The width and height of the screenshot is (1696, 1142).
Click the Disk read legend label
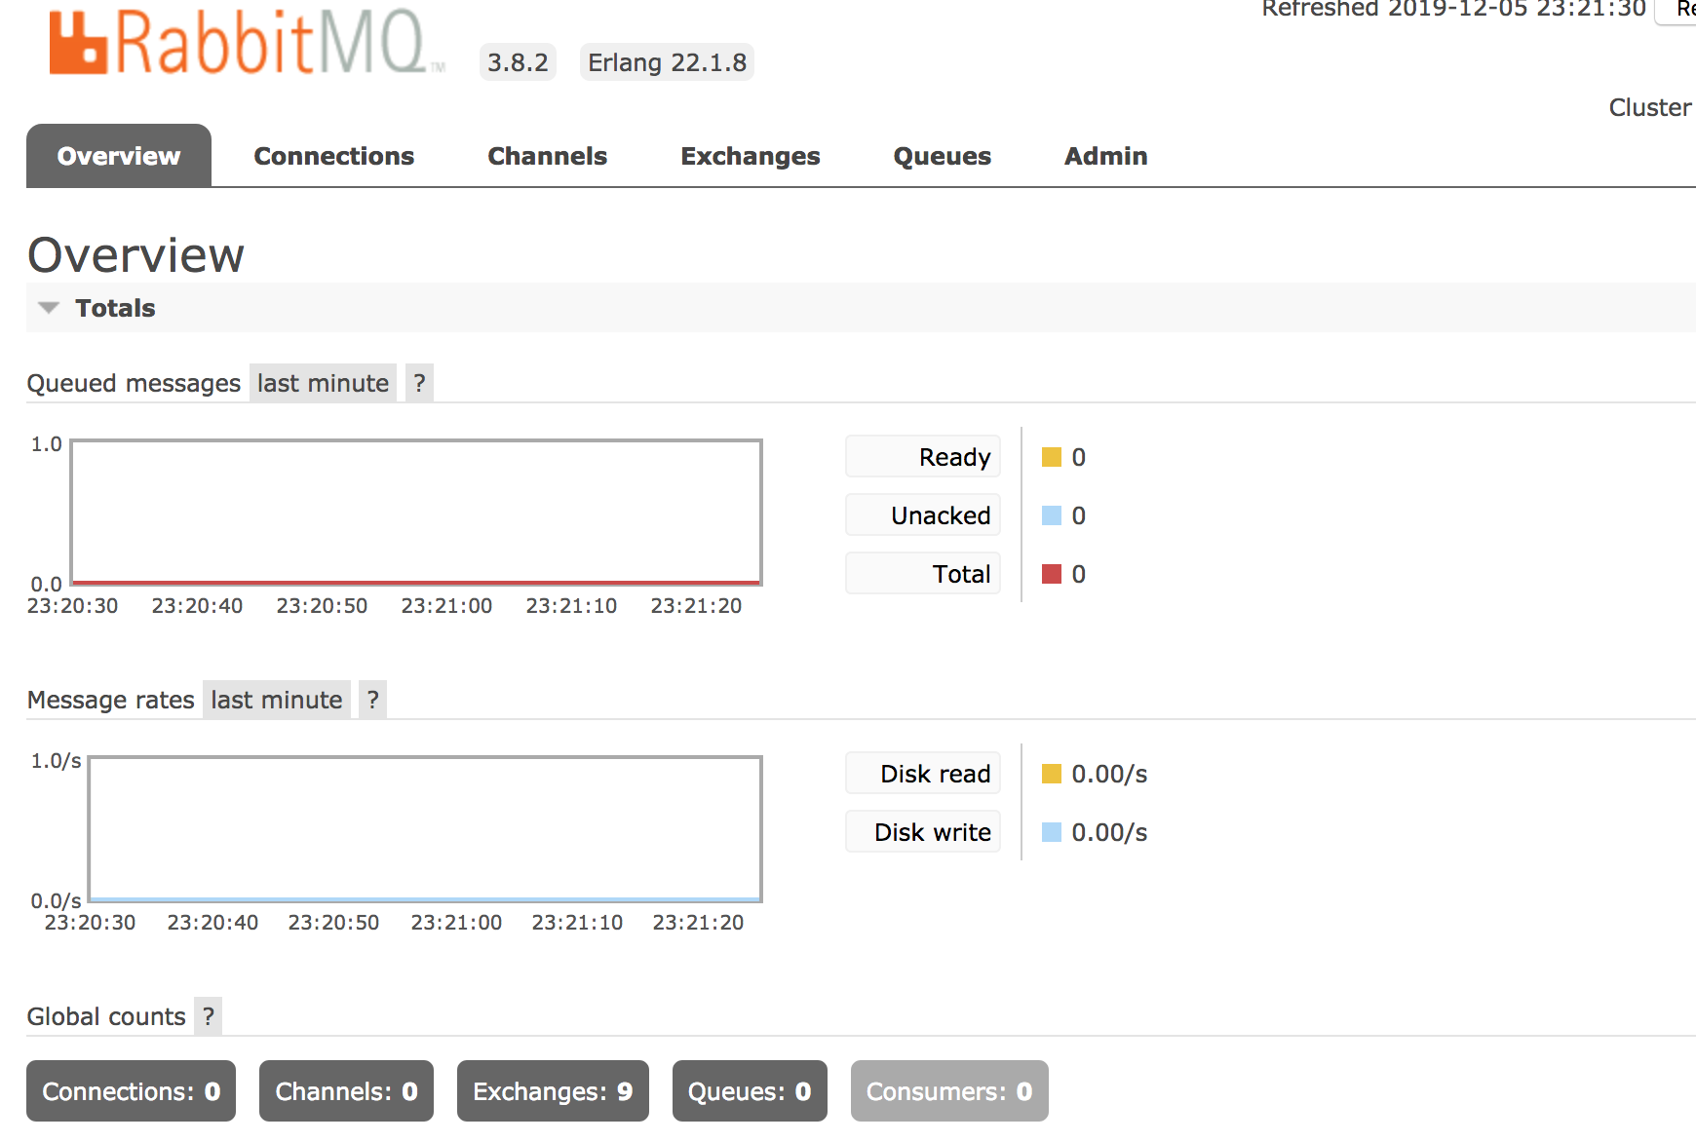(923, 773)
